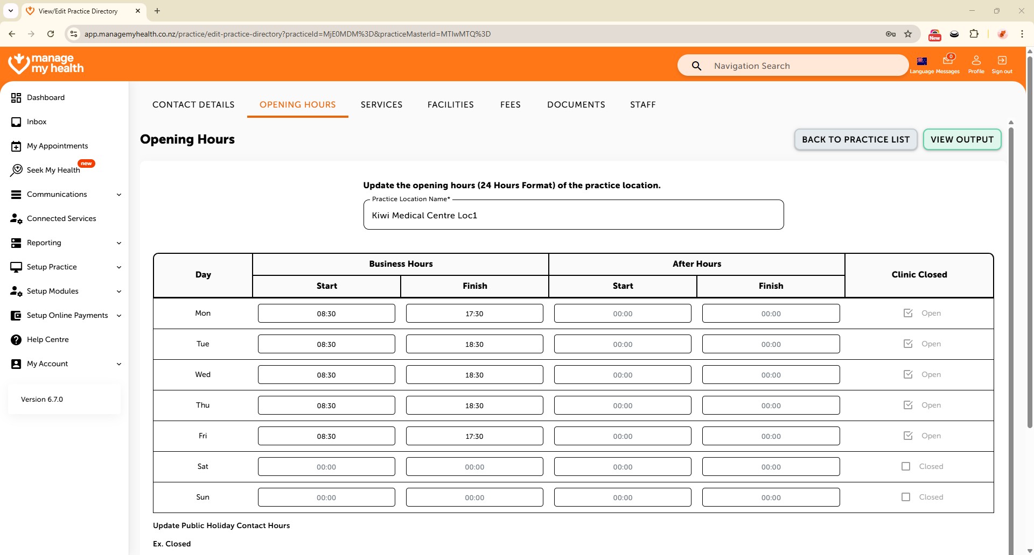Click the Sign out icon
Screen dimensions: 1034x555
1002,60
